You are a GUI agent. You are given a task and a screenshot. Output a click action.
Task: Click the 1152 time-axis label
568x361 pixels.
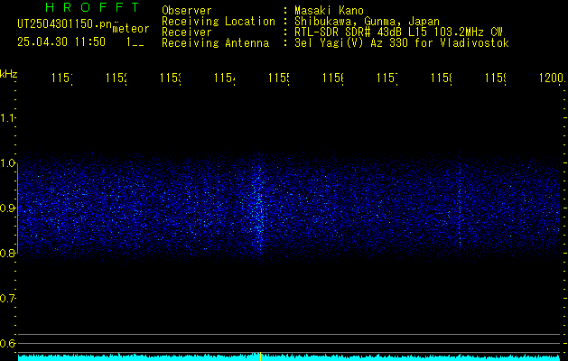116,78
